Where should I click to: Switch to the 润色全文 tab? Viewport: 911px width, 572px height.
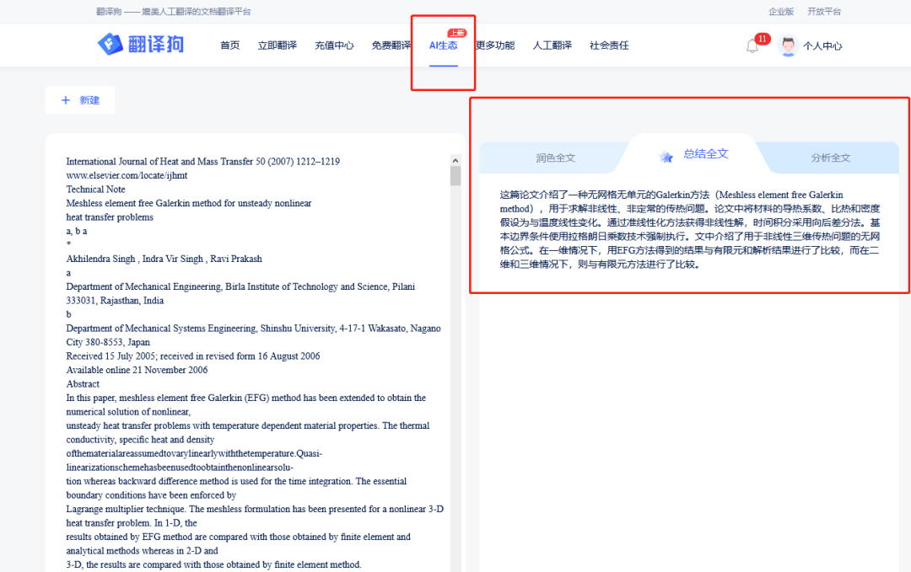[x=555, y=158]
